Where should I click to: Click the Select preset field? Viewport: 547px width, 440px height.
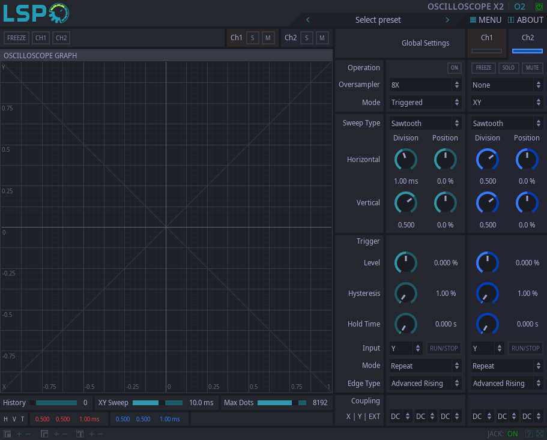tap(378, 20)
